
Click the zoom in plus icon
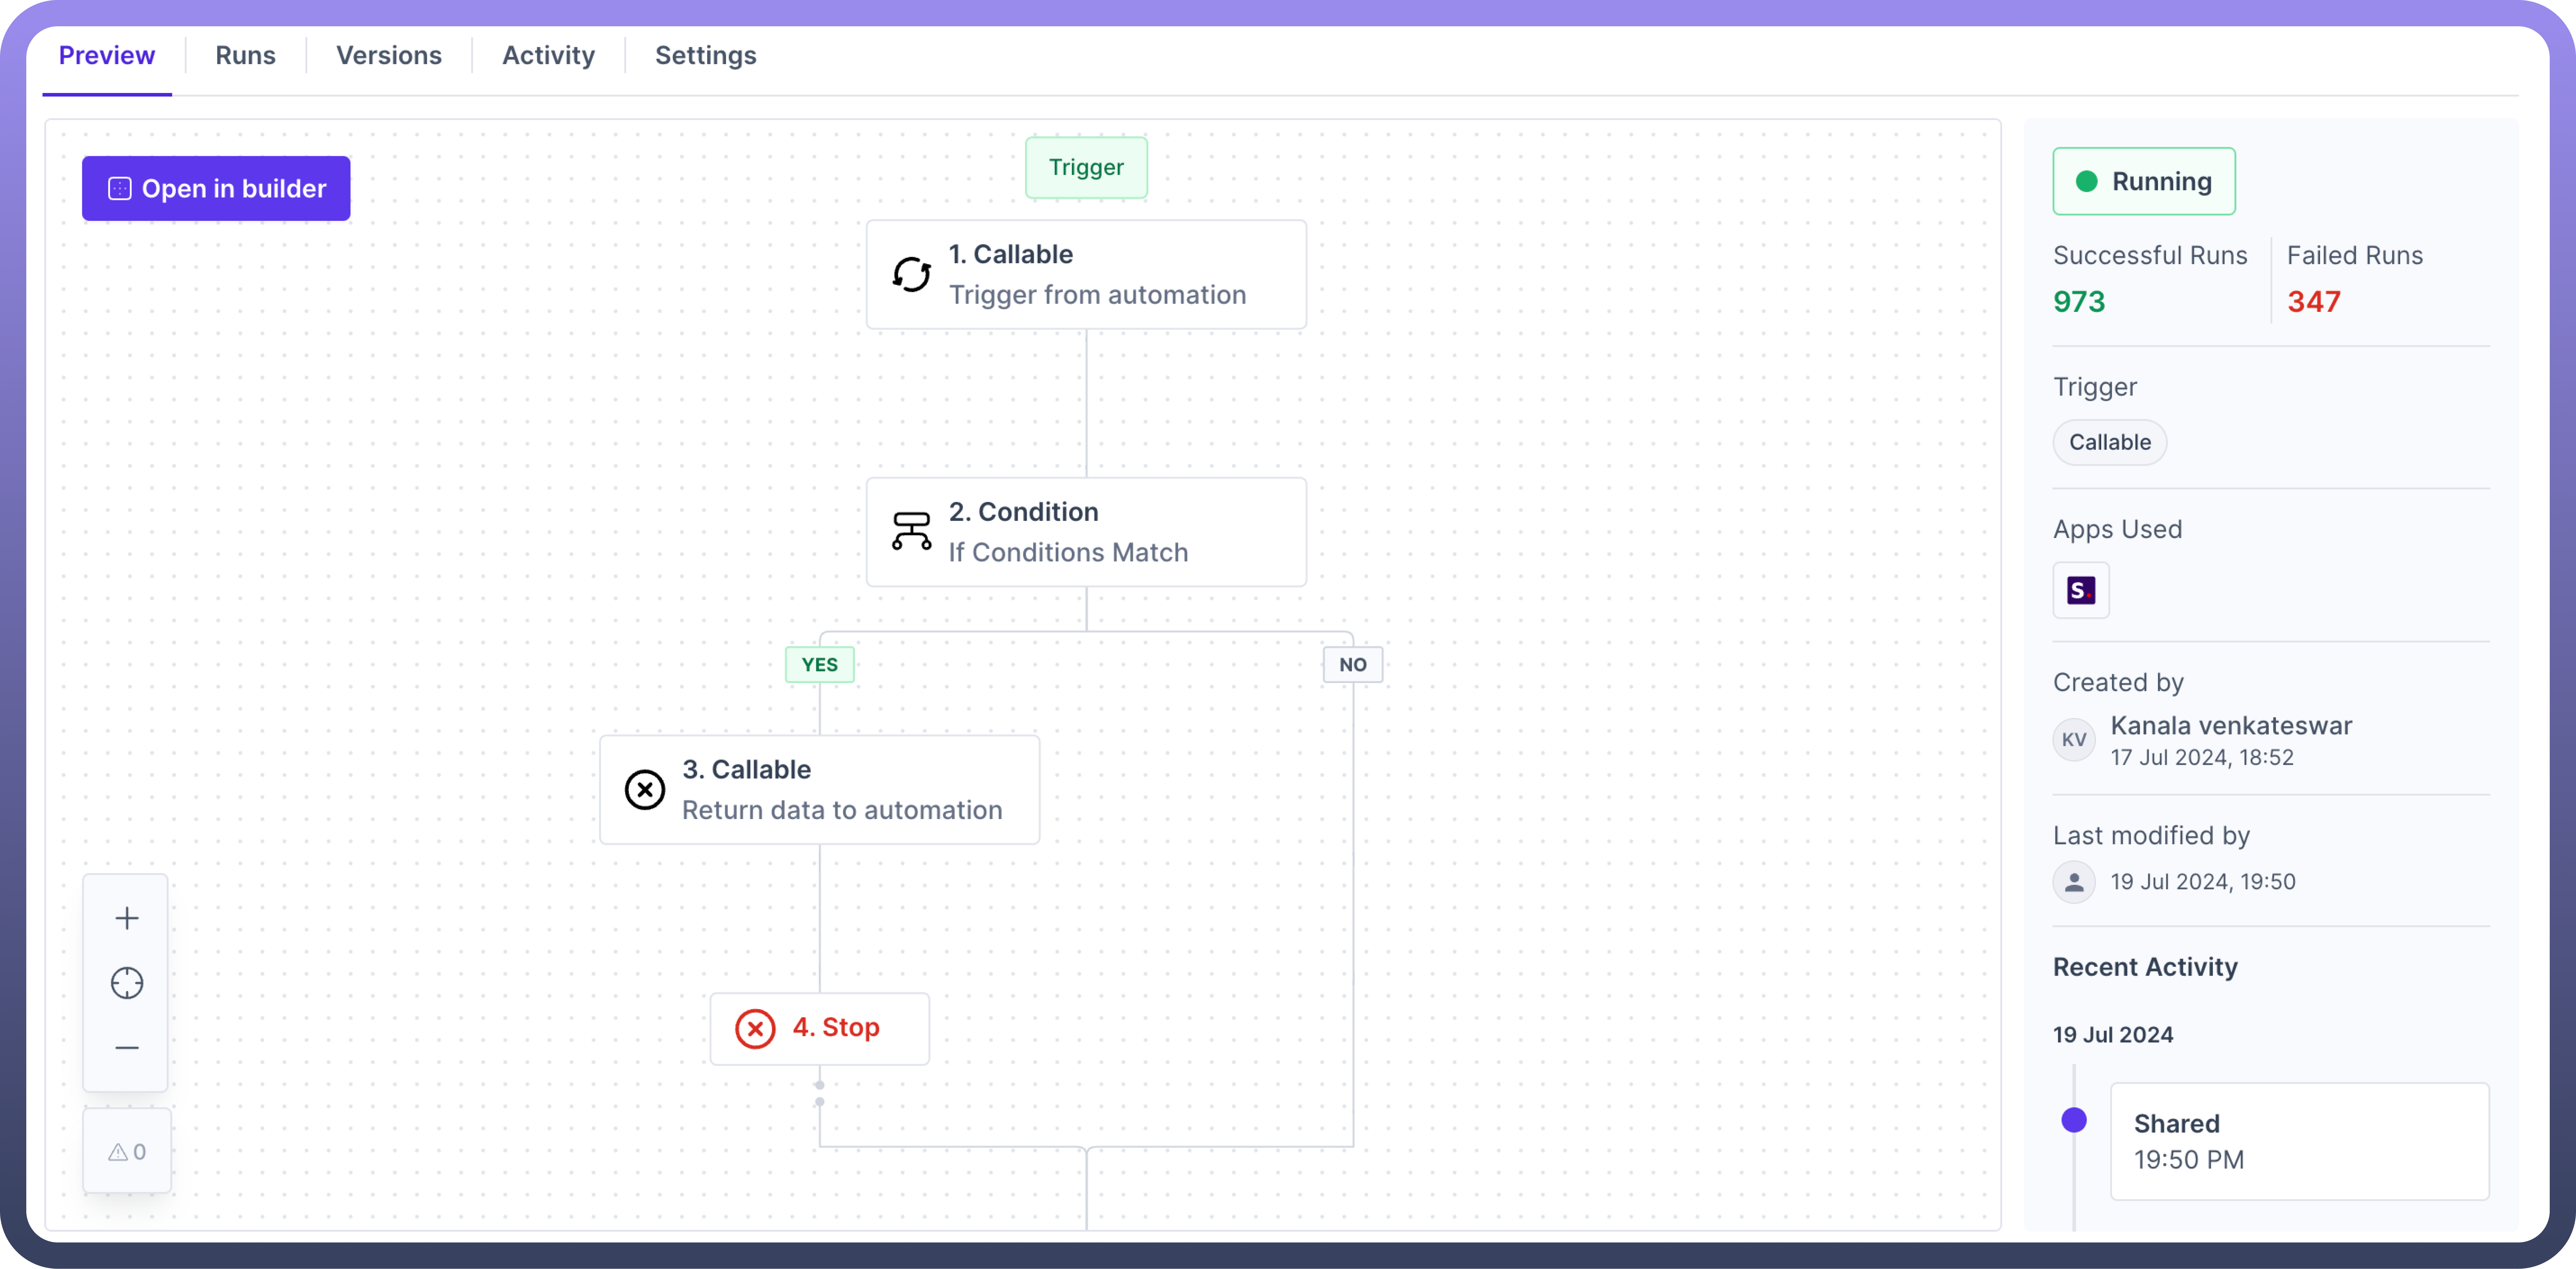127,918
